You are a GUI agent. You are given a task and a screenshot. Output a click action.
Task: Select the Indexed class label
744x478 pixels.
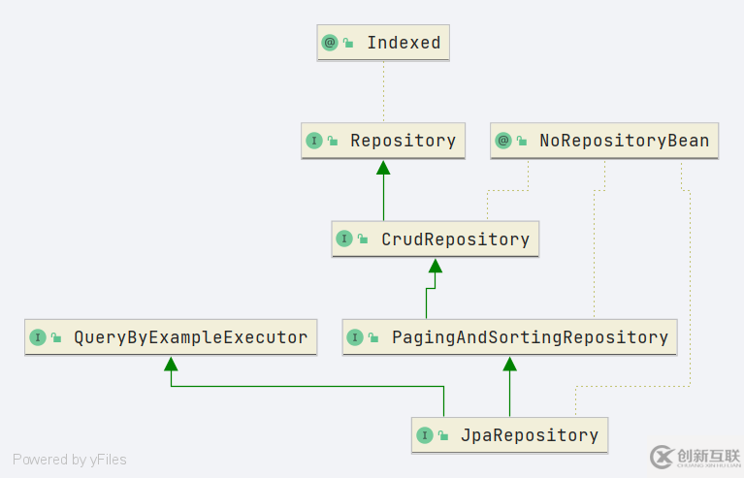(404, 43)
